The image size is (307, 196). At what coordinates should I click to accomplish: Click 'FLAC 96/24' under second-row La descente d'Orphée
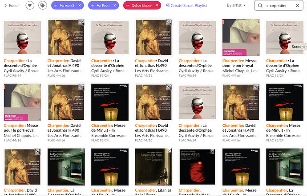pyautogui.click(x=187, y=140)
